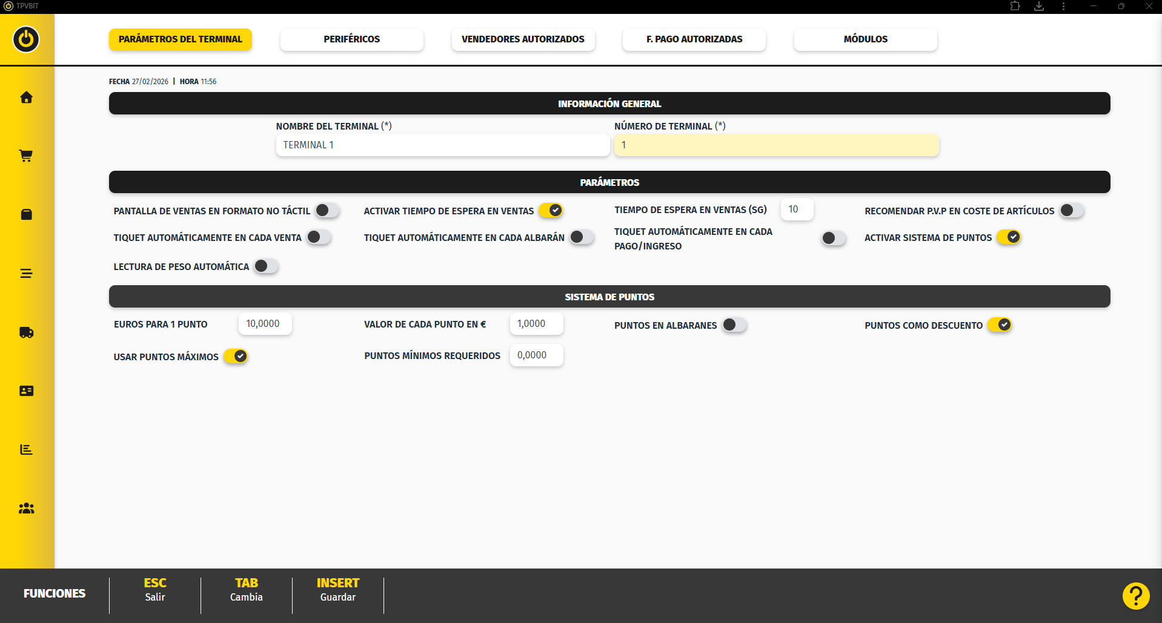Click the chart report sidebar icon
Screen dimensions: 1162x623
tap(26, 449)
